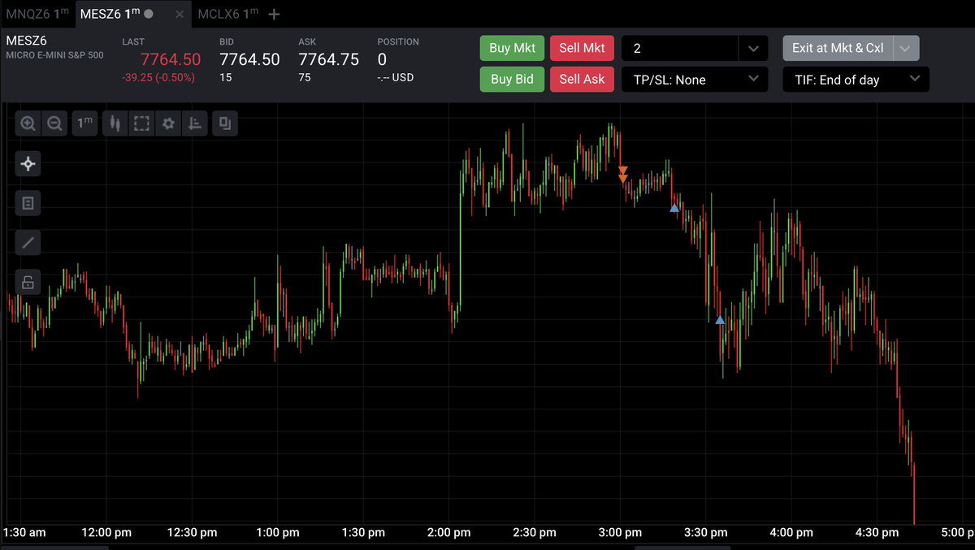Click the 4:30 pm time axis label
Image resolution: width=975 pixels, height=550 pixels.
click(877, 533)
